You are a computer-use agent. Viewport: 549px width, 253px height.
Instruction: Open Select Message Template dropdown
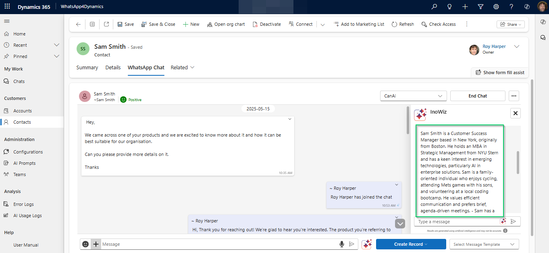[484, 244]
